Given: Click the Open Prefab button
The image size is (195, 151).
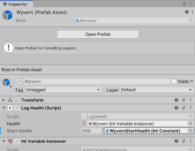Looking at the screenshot, I should (x=98, y=34).
